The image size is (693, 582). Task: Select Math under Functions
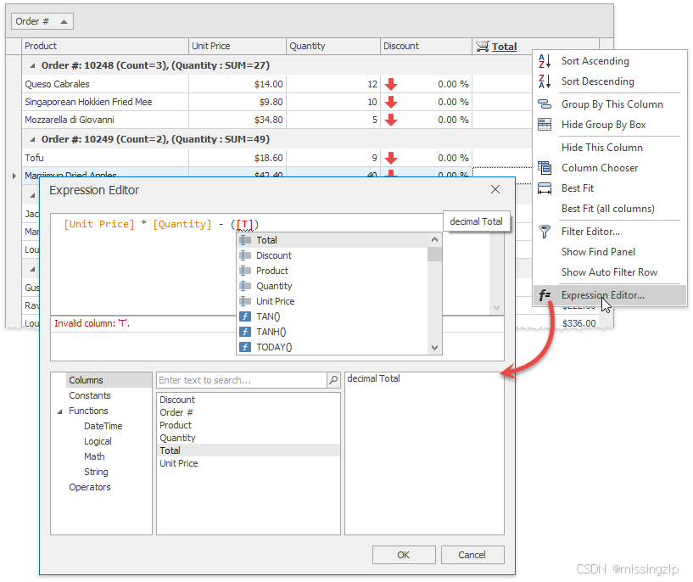click(x=95, y=456)
